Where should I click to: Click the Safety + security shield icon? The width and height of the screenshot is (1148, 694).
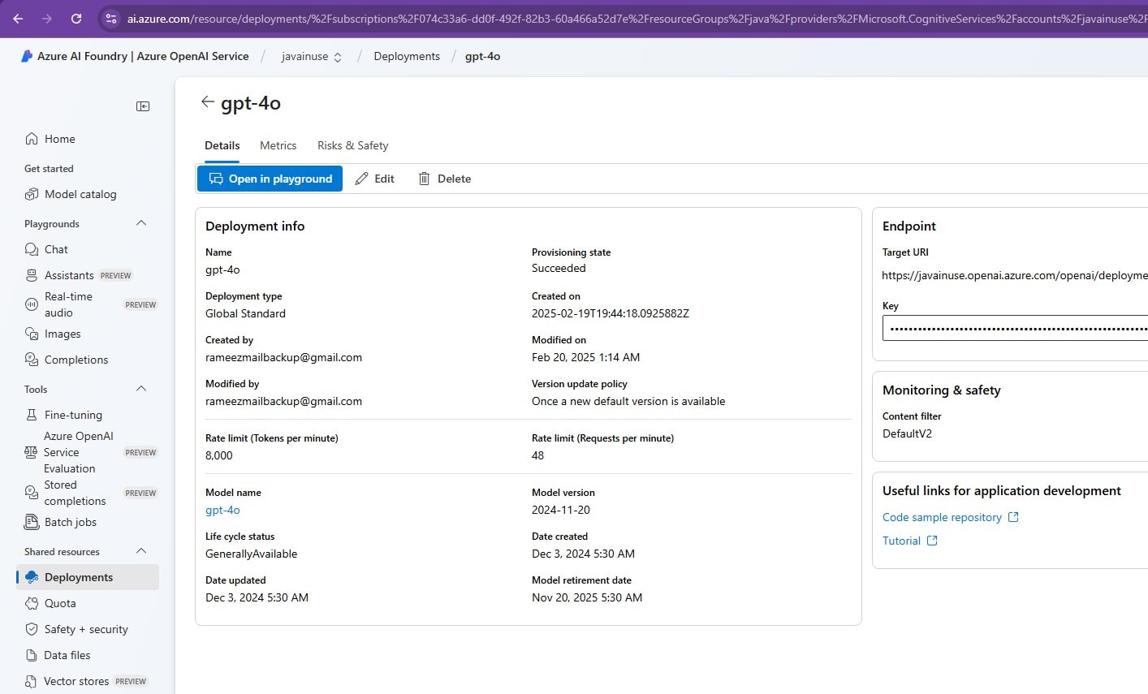click(x=32, y=629)
